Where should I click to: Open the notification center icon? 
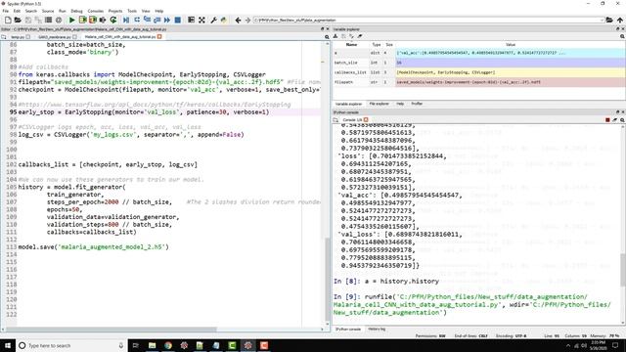(615, 345)
